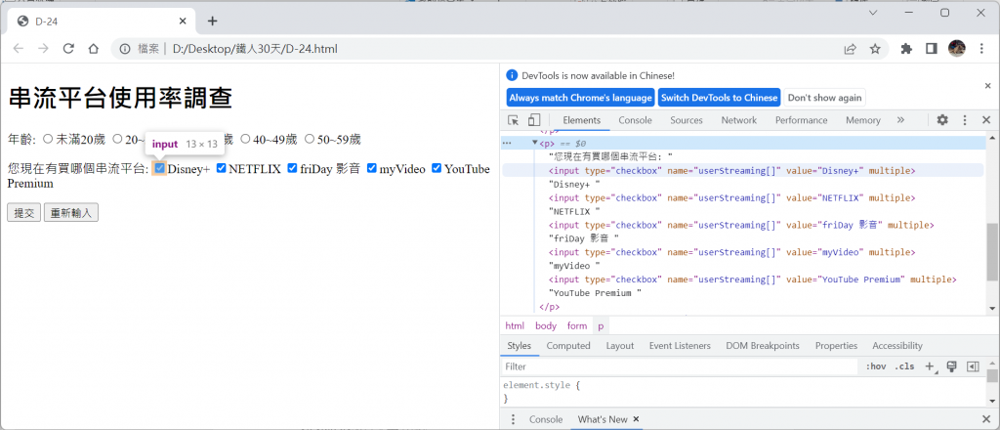1000x430 pixels.
Task: Open the share page icon in address bar
Action: click(x=851, y=49)
